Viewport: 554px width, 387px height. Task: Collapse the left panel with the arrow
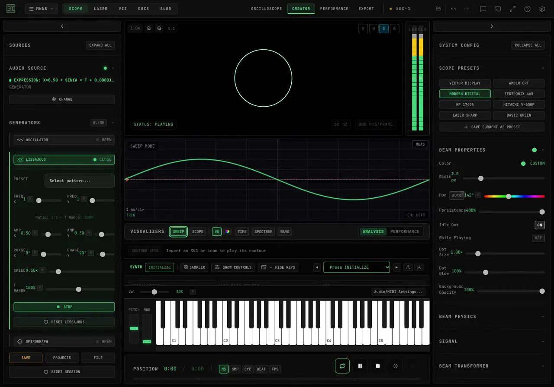tap(62, 26)
